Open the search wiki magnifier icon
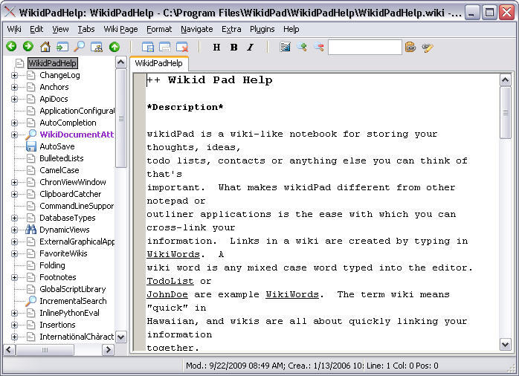 tap(80, 47)
